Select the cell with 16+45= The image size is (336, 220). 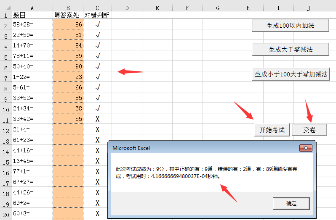(32, 161)
